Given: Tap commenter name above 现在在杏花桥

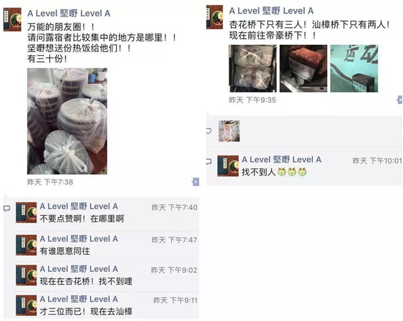Looking at the screenshot, I should [79, 269].
